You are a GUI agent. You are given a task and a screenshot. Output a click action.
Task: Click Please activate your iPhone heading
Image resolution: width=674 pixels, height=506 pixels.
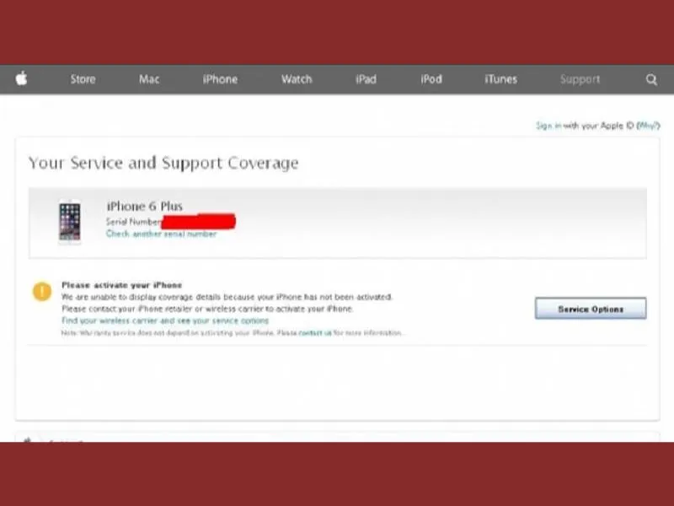121,285
